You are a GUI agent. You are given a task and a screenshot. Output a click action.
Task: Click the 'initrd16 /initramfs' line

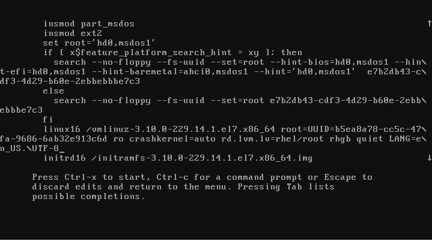pos(178,158)
